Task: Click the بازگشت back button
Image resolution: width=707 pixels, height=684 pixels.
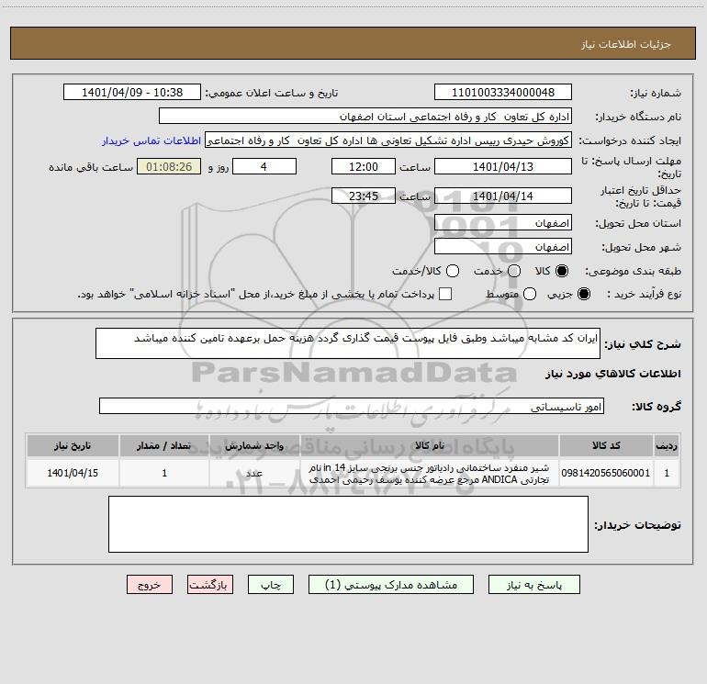Action: [210, 585]
